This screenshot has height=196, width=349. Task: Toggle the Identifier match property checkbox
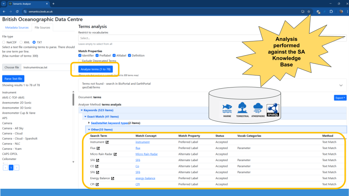[80, 56]
